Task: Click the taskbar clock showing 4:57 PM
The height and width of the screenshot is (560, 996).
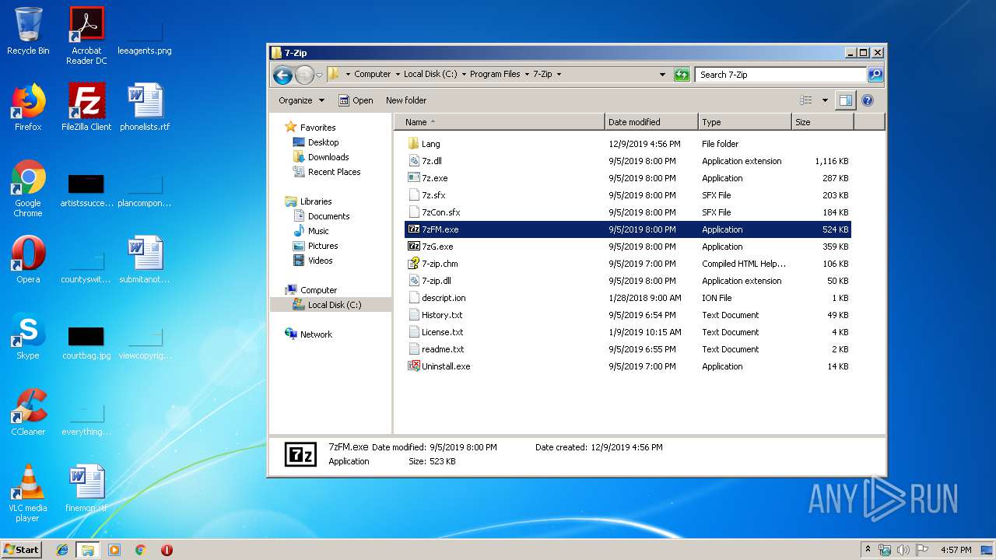Action: (x=956, y=550)
